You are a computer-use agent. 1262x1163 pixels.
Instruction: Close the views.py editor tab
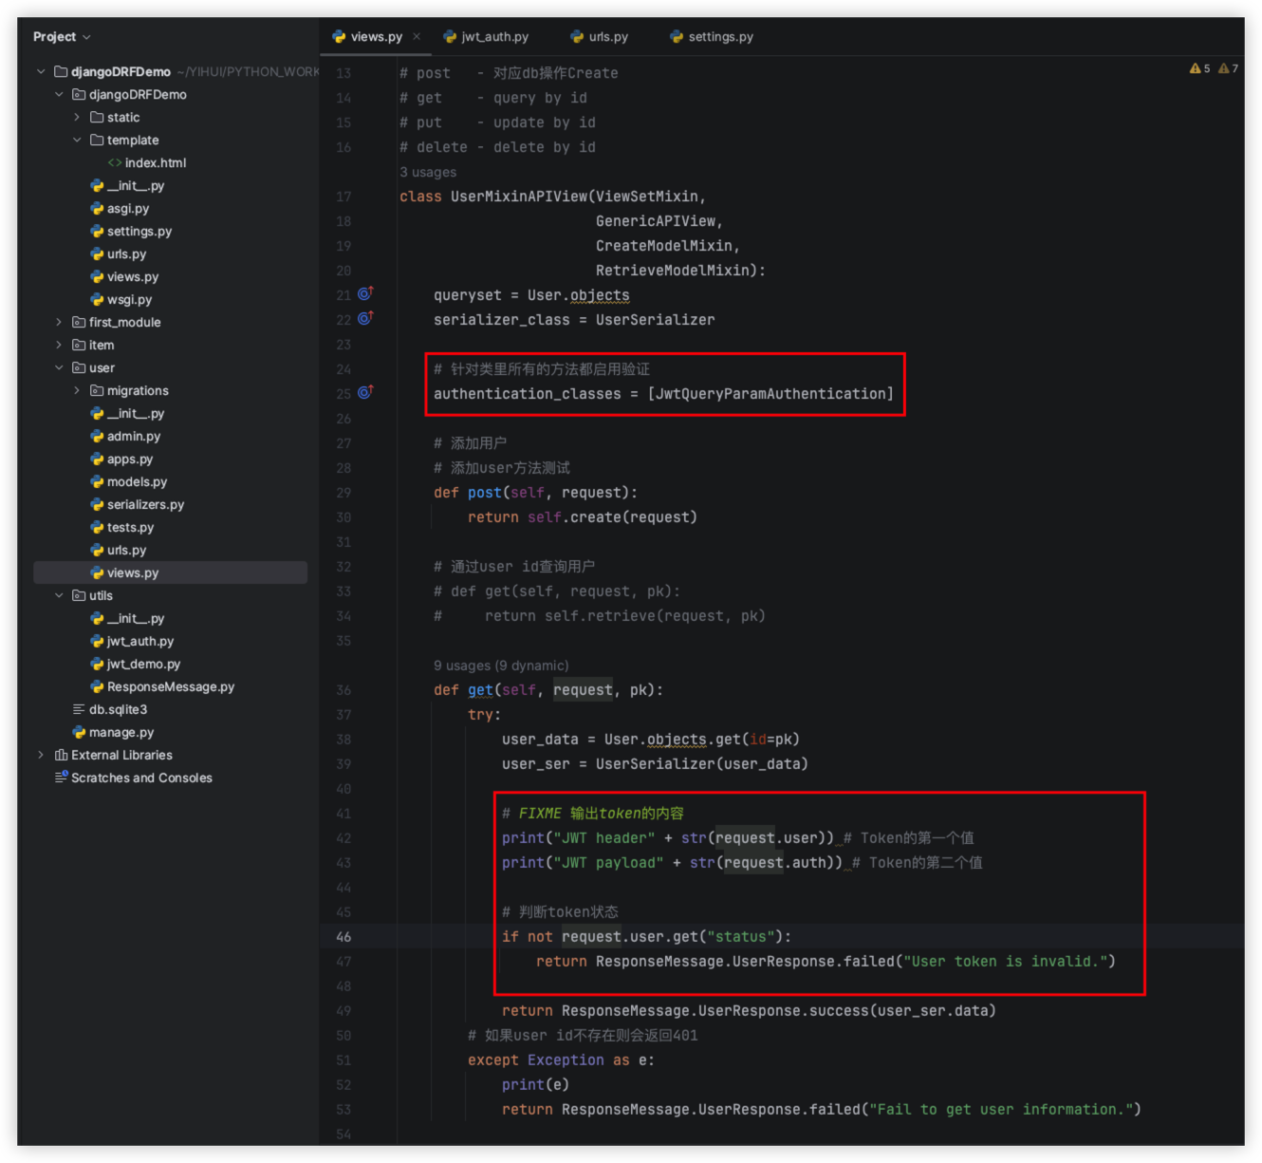tap(417, 37)
